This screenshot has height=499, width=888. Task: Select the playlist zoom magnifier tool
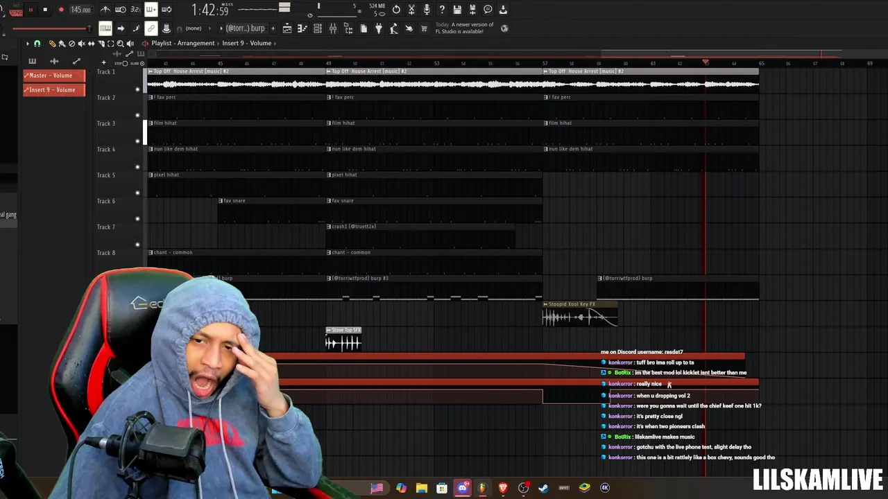(x=120, y=44)
